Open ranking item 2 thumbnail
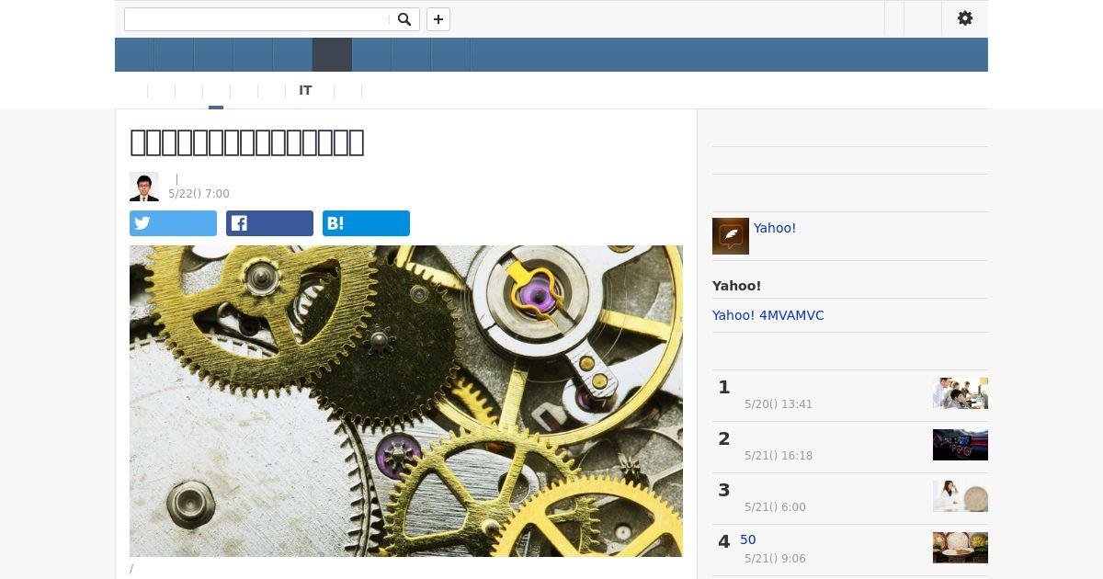1103x579 pixels. click(x=961, y=445)
